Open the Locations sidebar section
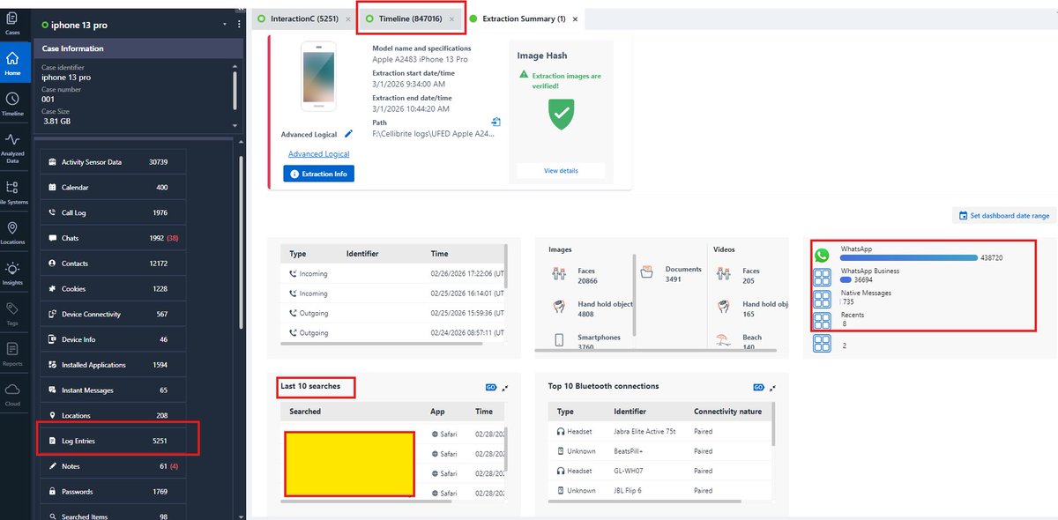Image resolution: width=1058 pixels, height=520 pixels. point(12,234)
